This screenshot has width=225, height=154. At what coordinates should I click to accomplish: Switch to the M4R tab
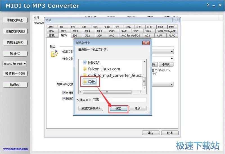click(x=151, y=27)
